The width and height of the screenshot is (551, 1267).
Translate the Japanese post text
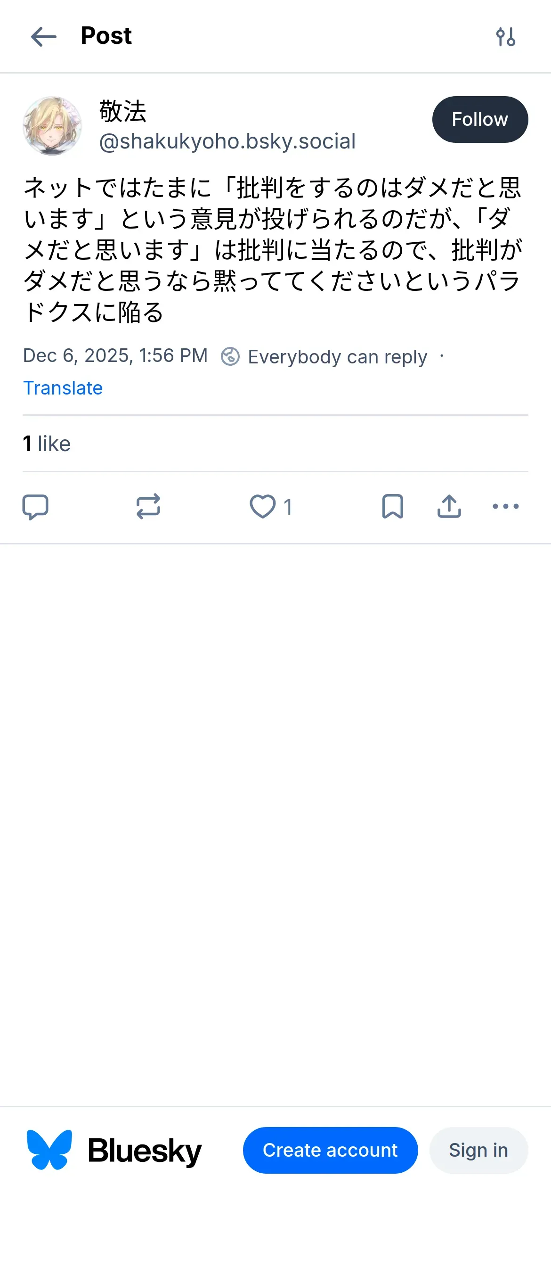(63, 388)
